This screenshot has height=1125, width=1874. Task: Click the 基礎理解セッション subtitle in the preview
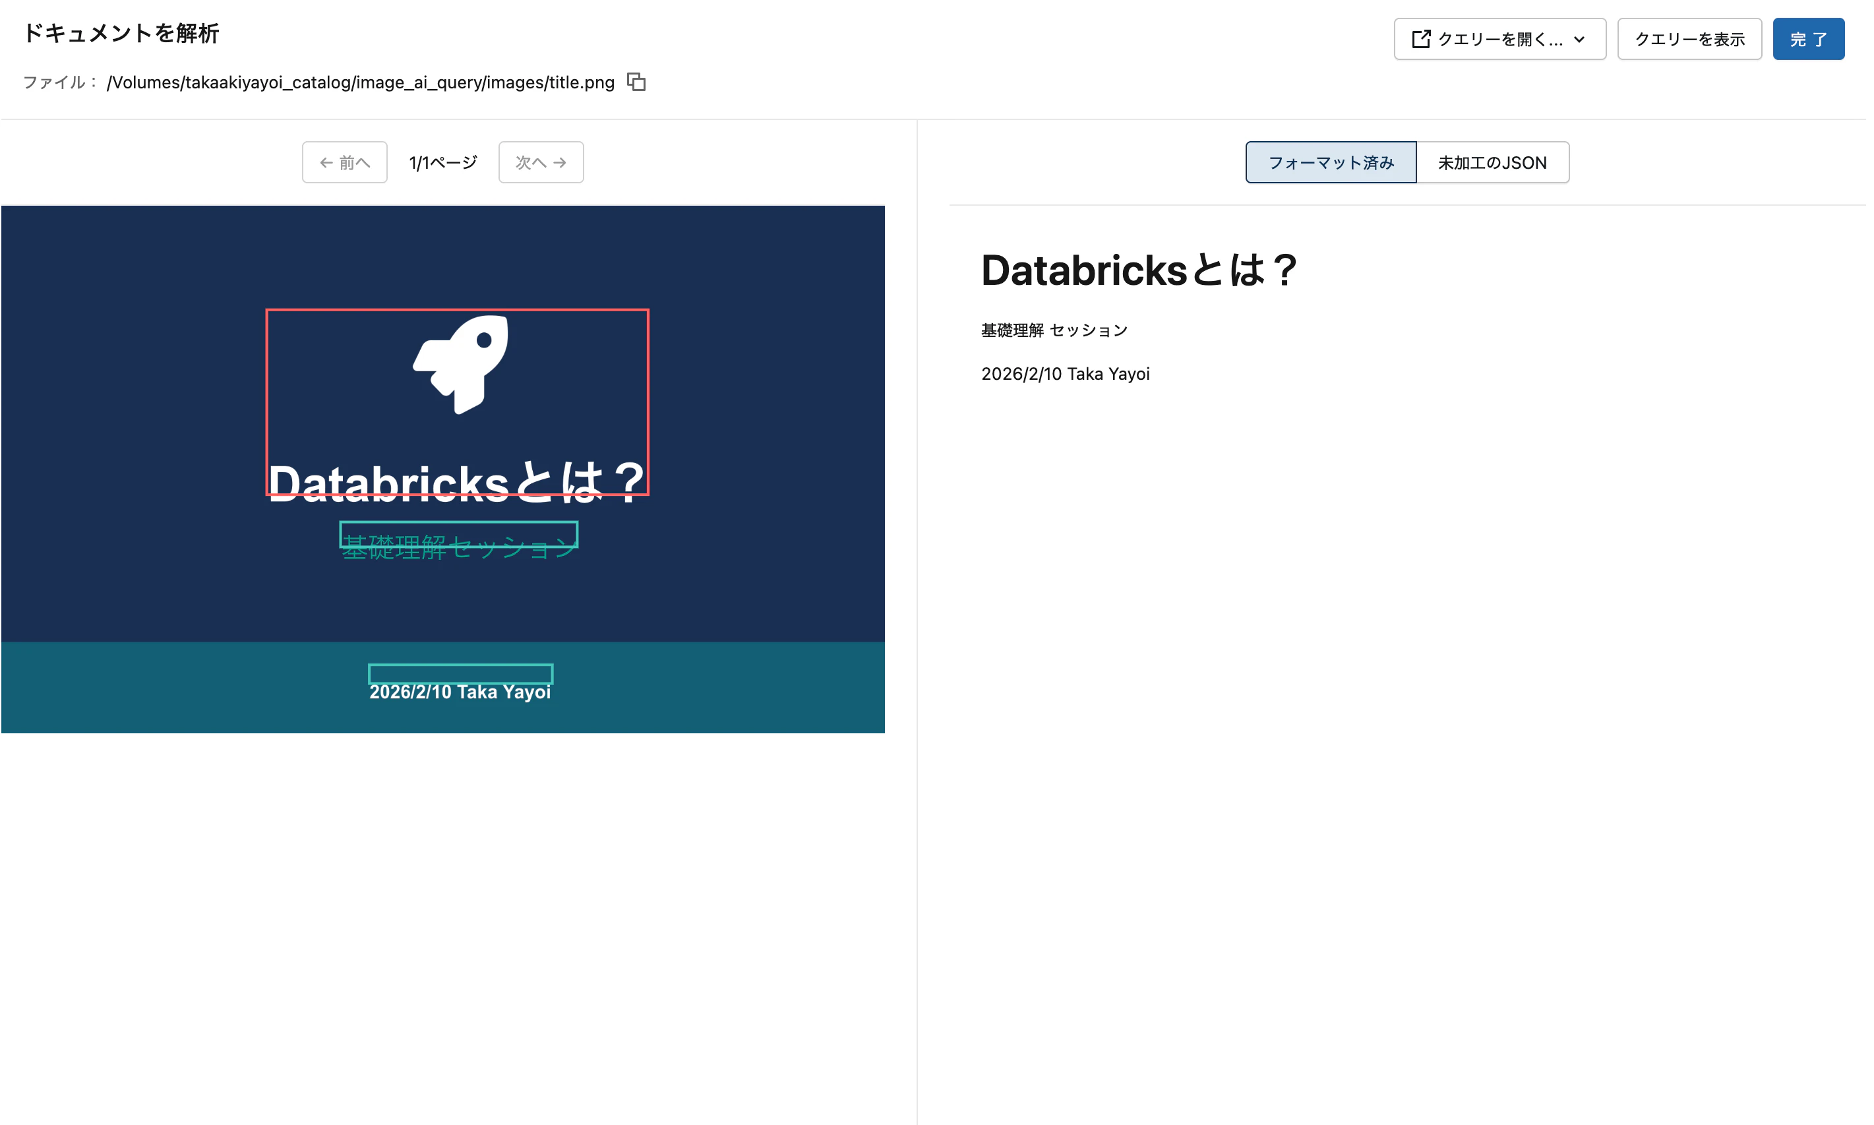coord(459,547)
